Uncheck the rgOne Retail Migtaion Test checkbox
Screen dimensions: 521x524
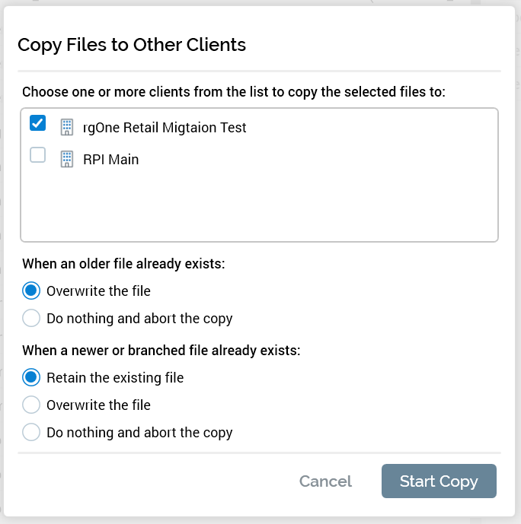(x=37, y=123)
